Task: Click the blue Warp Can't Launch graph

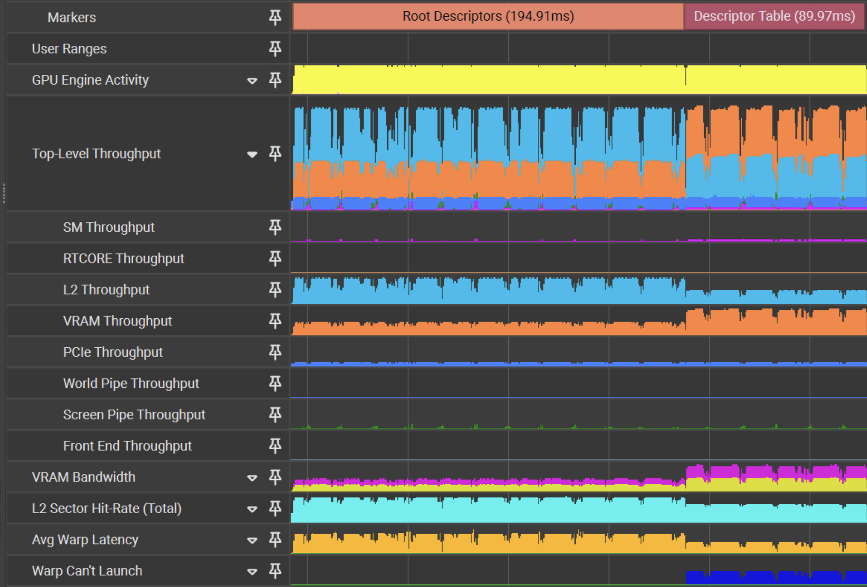Action: pos(776,578)
